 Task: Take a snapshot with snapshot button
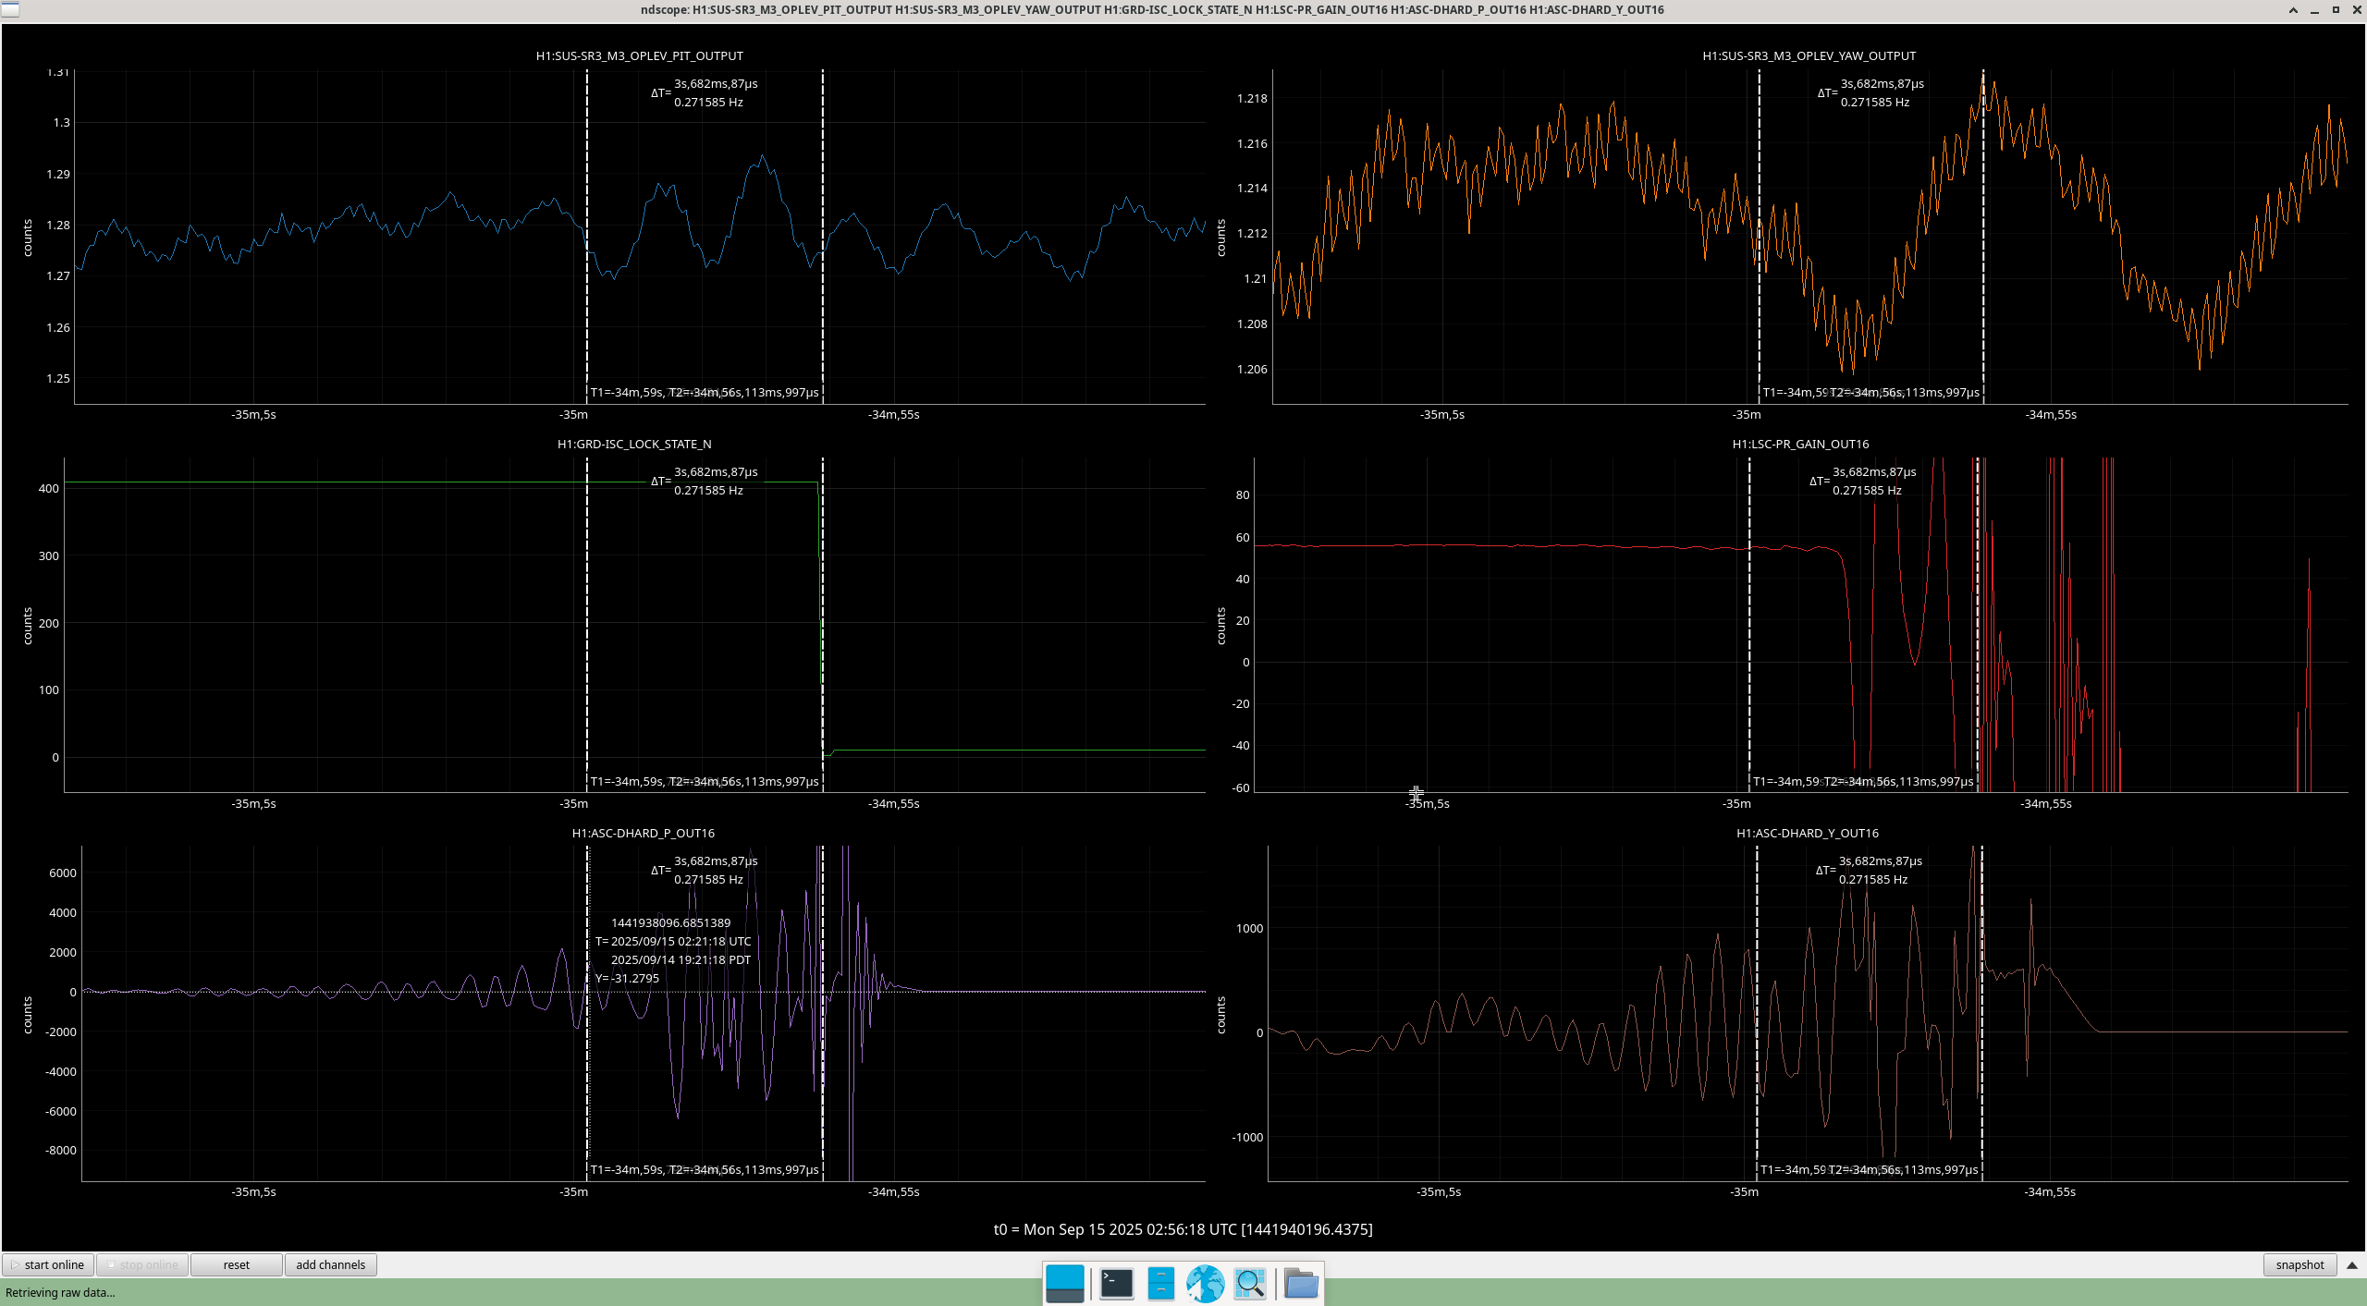click(2300, 1264)
